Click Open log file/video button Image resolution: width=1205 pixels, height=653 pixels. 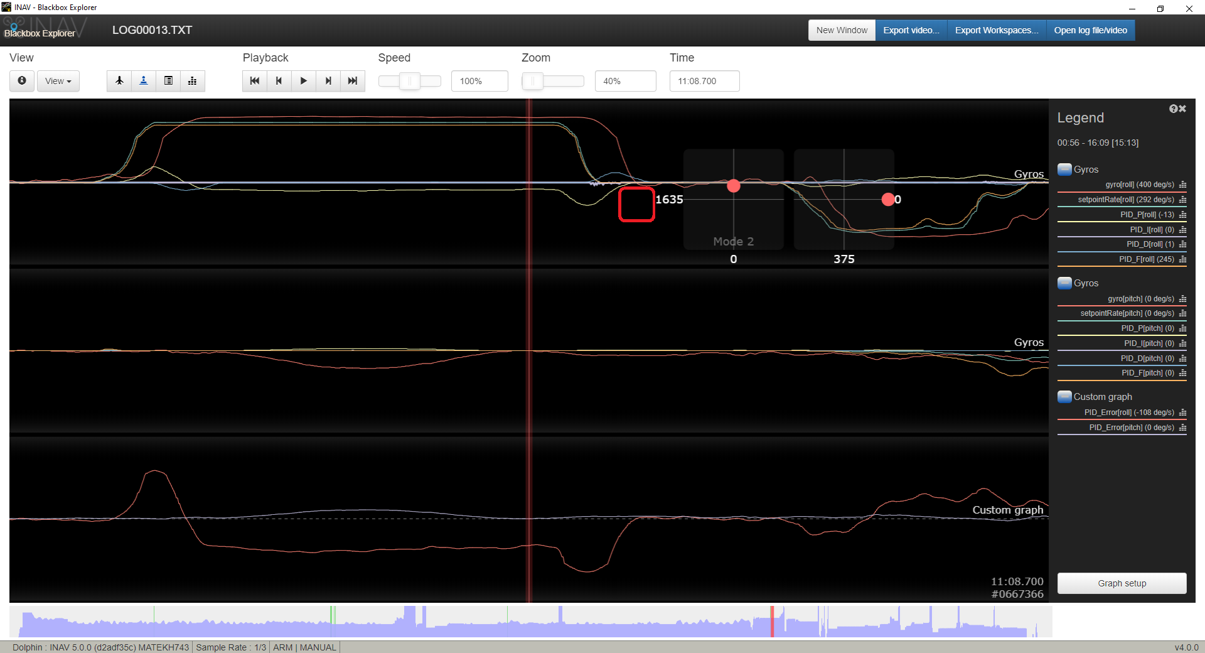tap(1091, 30)
